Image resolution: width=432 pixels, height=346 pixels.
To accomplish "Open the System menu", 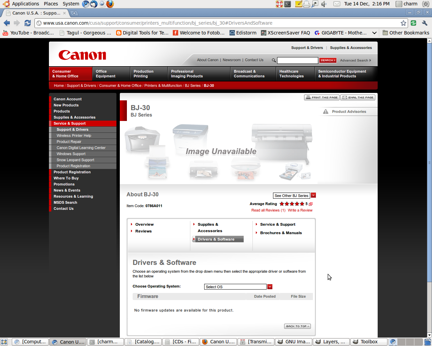I will click(71, 4).
